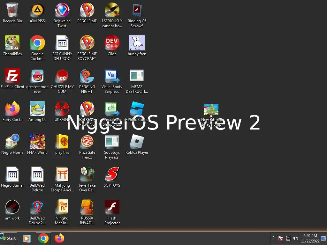Click the 6:20 PM taskbar clock
The width and height of the screenshot is (327, 245).
[310, 238]
